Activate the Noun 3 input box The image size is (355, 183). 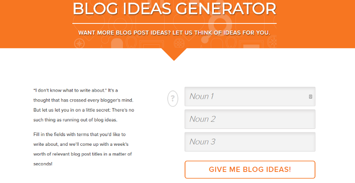(x=250, y=142)
